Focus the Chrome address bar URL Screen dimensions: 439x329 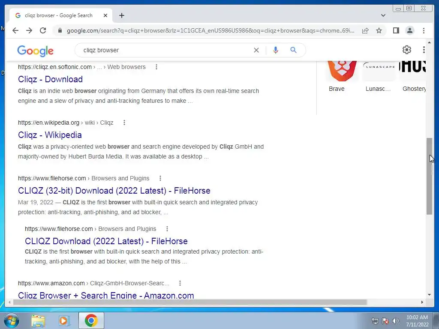coord(210,30)
